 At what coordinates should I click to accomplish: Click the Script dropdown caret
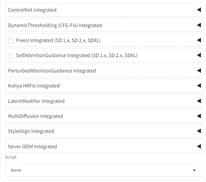(194, 170)
